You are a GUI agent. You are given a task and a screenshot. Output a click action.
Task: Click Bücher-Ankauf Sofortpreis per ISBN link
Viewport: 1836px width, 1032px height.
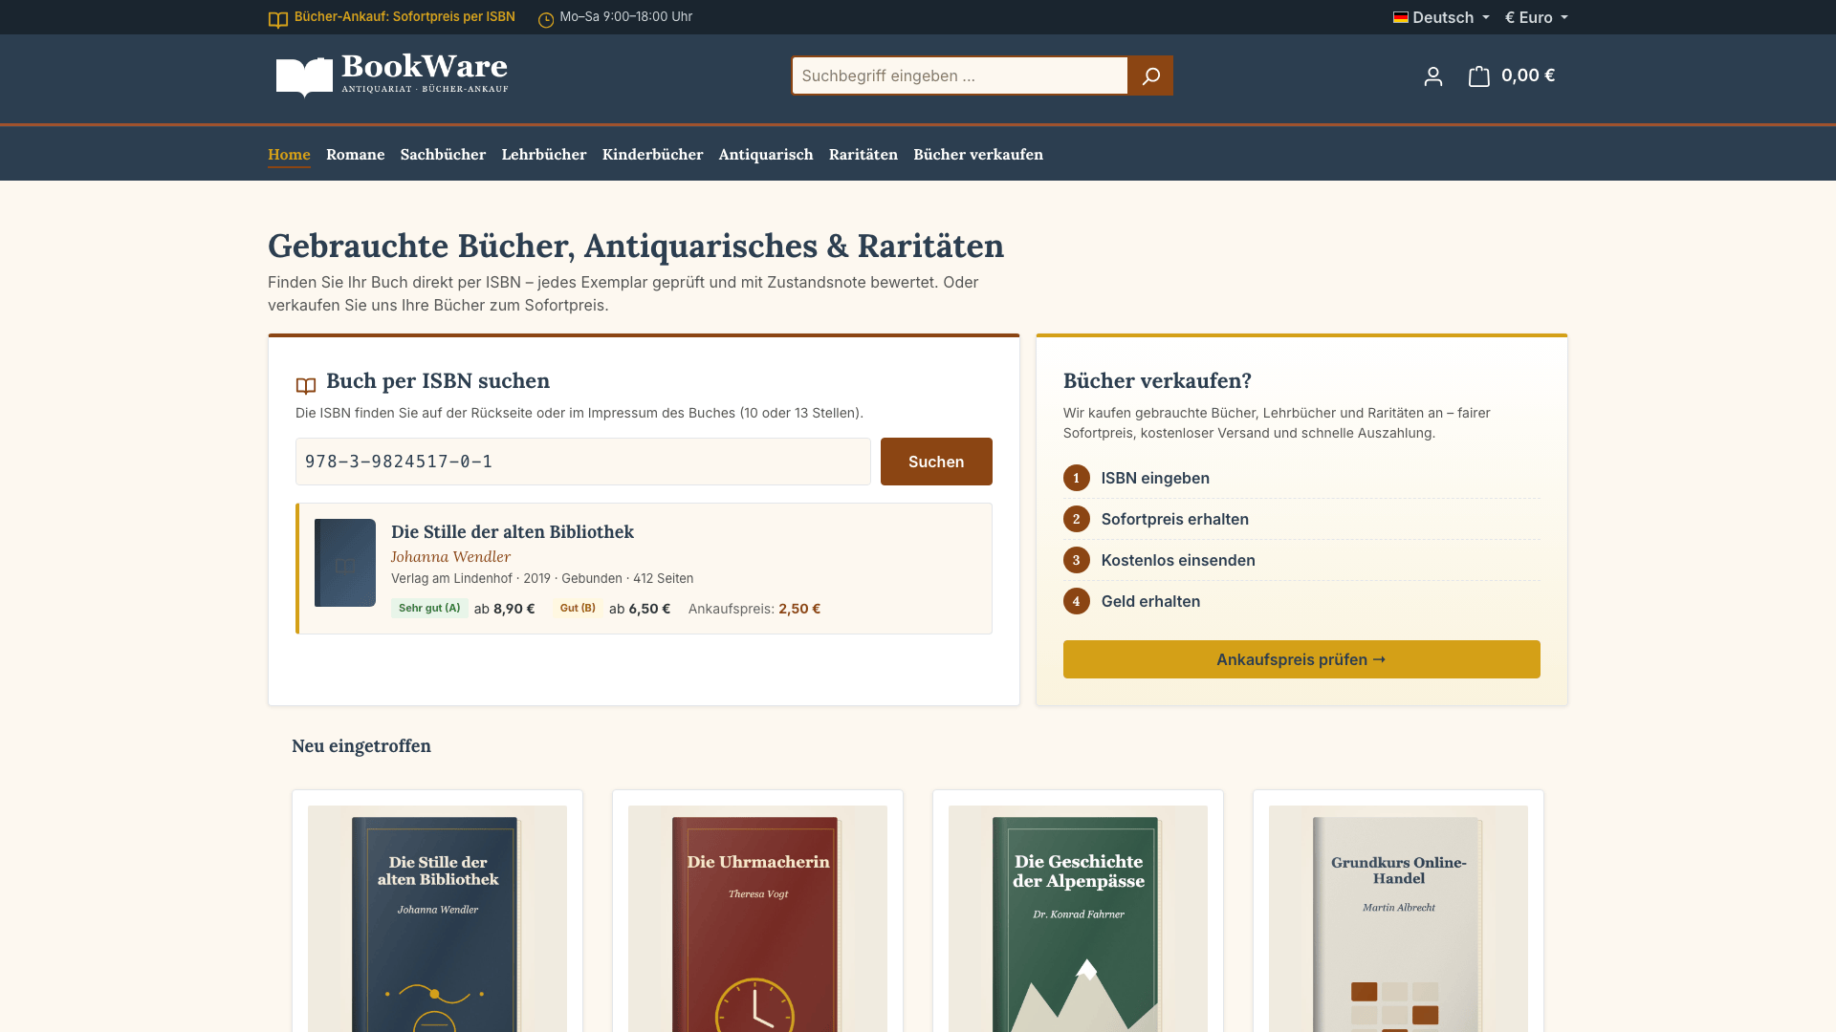404,17
